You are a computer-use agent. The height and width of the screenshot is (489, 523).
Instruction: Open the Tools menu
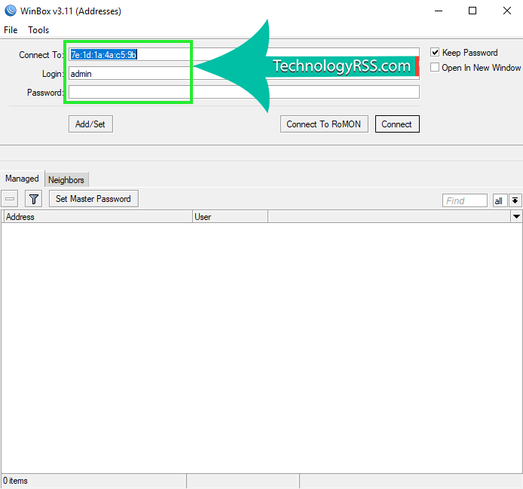click(38, 30)
